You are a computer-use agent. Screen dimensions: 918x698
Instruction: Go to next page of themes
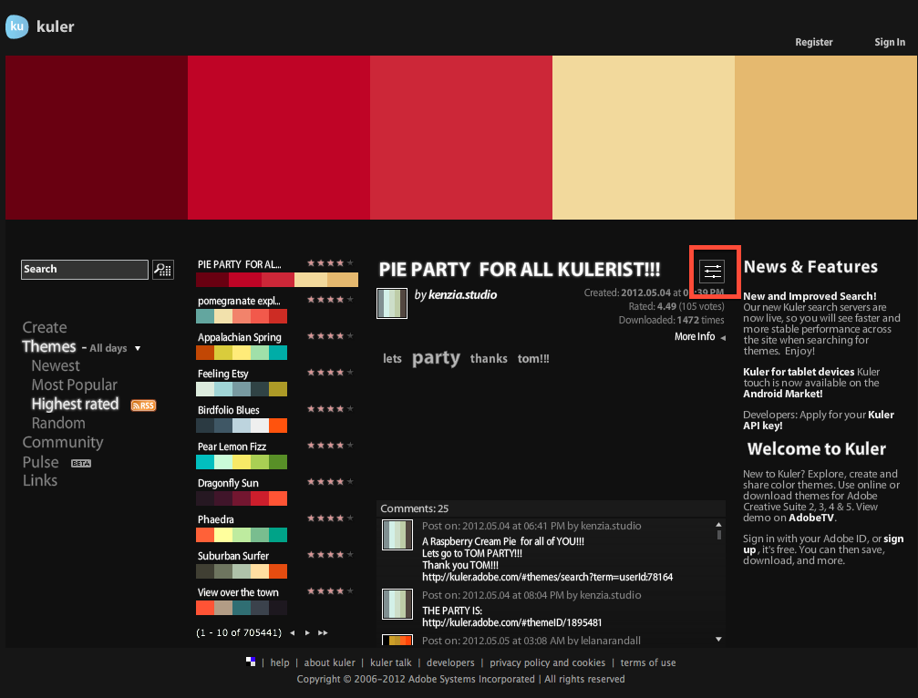307,632
